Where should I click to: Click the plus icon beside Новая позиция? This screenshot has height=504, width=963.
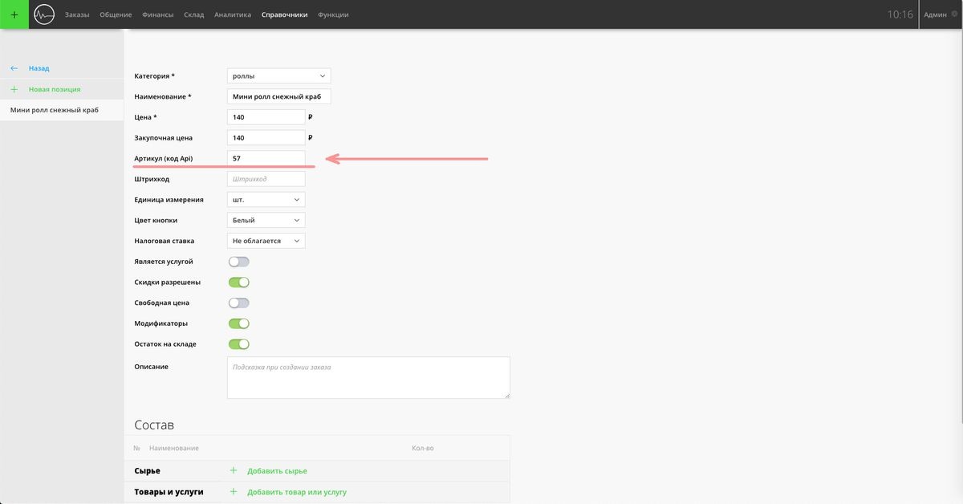(14, 90)
